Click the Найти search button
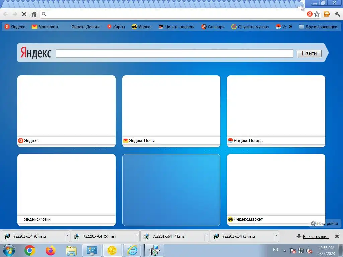The width and height of the screenshot is (343, 257). point(309,53)
